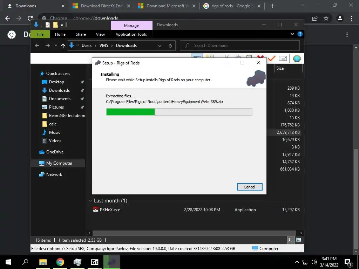Viewport: 359px width, 269px height.
Task: Open the View ribbon tab
Action: 100,34
